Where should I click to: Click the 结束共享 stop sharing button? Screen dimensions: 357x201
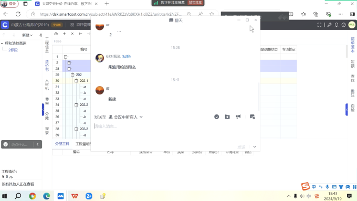195,3
